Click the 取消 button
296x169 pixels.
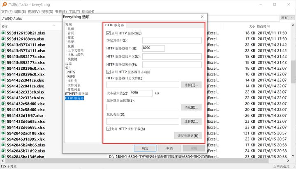click(169, 148)
